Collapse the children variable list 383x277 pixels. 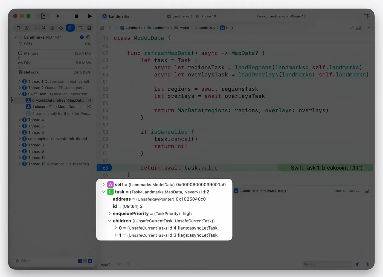click(x=109, y=221)
